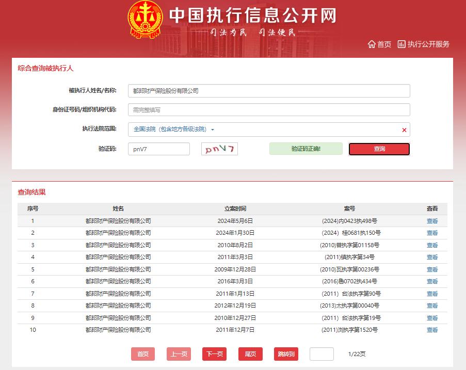Go to 下一页 next page
This screenshot has height=370, width=466.
coord(214,354)
